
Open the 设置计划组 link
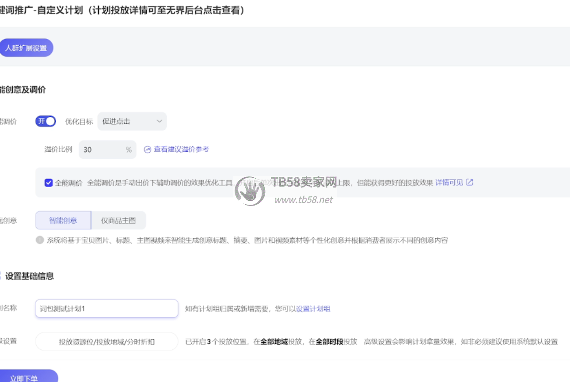(x=313, y=309)
